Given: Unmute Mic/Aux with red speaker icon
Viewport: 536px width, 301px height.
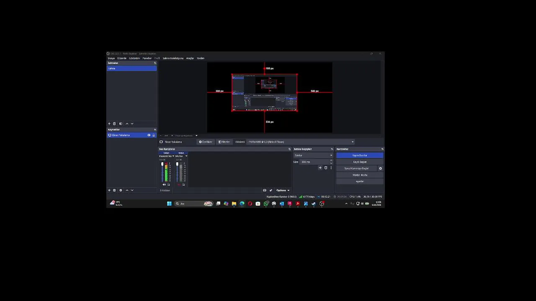Looking at the screenshot, I should tap(179, 184).
